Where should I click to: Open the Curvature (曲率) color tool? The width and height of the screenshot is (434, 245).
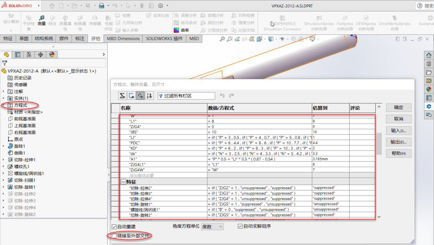[182, 30]
